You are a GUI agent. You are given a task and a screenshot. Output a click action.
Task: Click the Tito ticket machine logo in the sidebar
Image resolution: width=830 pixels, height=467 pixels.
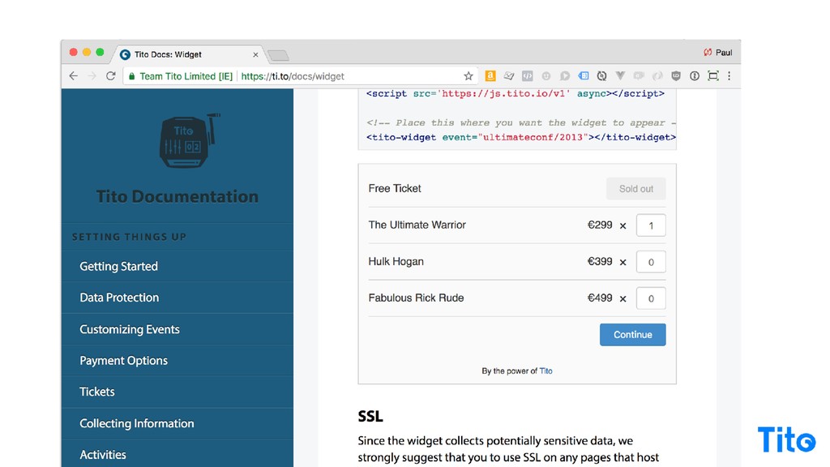coord(190,140)
